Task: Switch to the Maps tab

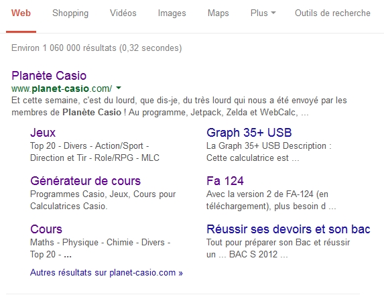Action: [218, 13]
